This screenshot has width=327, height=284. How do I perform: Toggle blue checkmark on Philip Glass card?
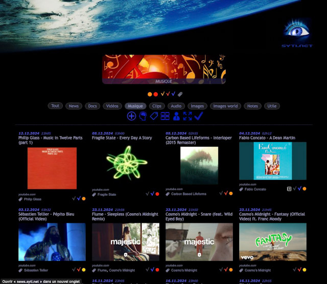[x=79, y=198]
